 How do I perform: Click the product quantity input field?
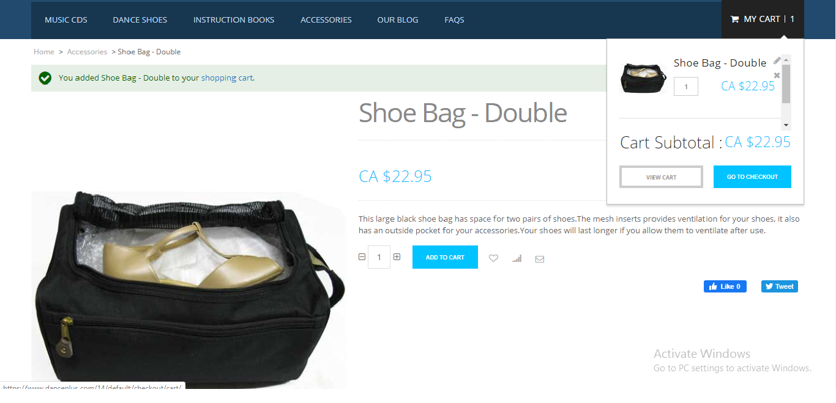(379, 257)
